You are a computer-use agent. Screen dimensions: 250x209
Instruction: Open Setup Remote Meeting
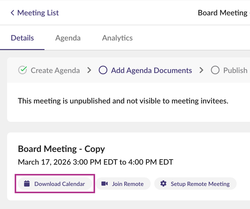[200, 184]
